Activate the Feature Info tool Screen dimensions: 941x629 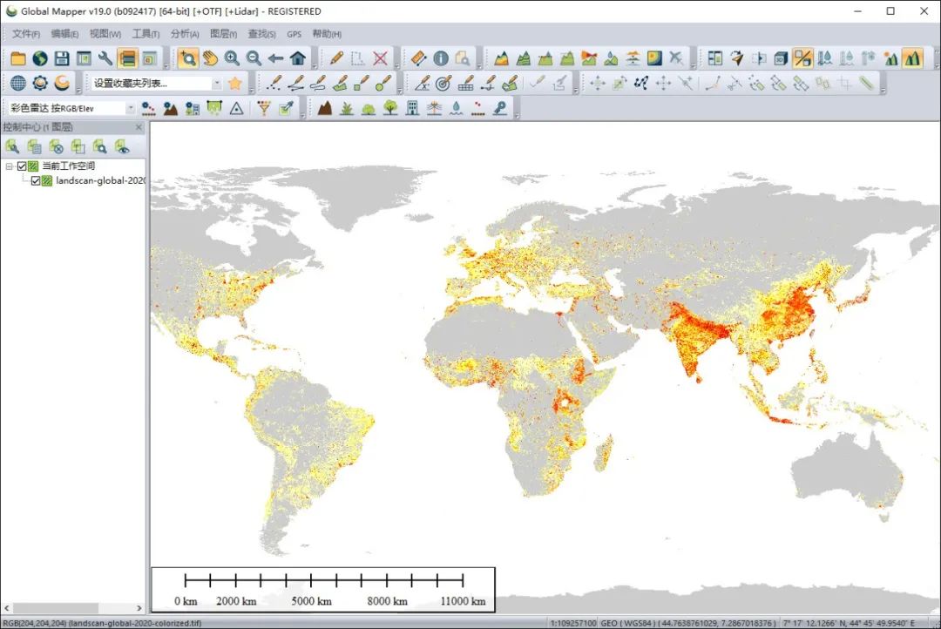441,58
